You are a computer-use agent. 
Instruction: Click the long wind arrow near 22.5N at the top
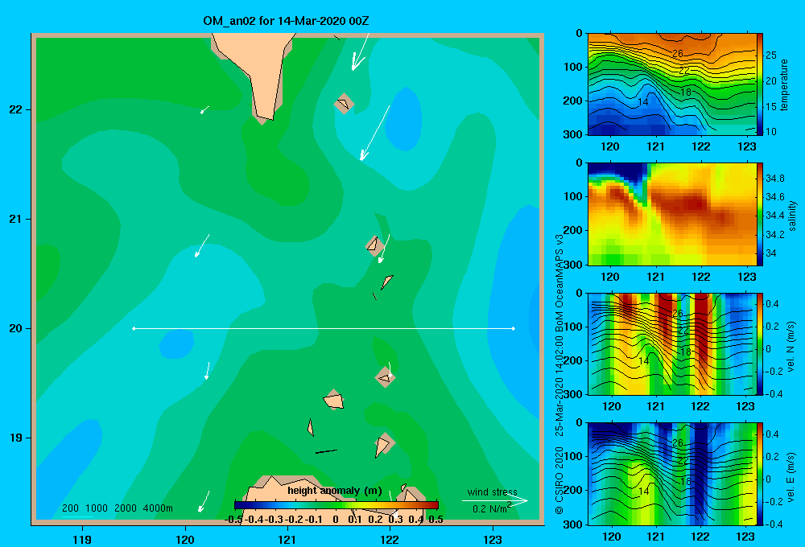coord(361,51)
